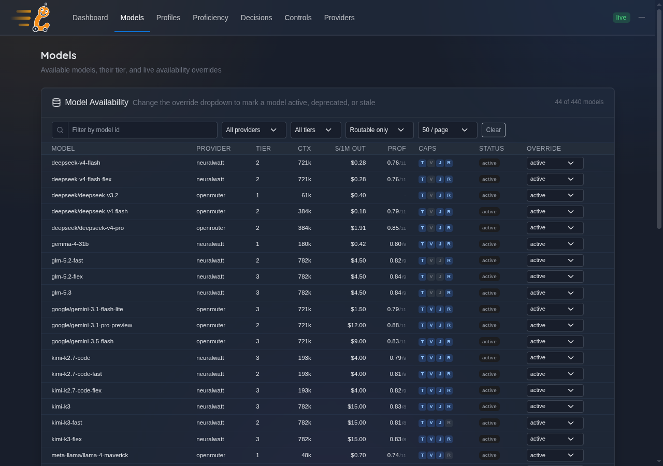This screenshot has height=466, width=663.
Task: Click the google/gemini-3.5-flash model name
Action: point(82,342)
